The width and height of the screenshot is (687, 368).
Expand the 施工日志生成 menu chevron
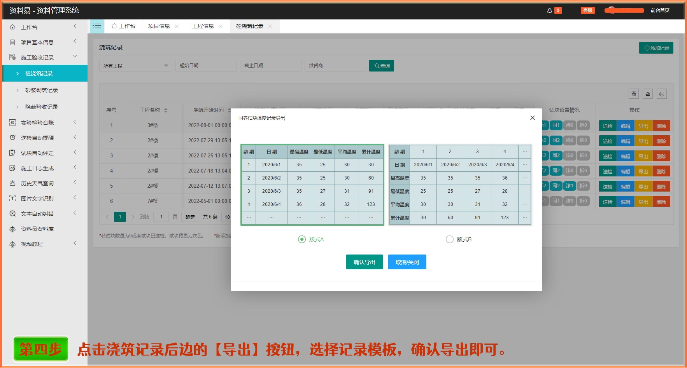coord(75,167)
